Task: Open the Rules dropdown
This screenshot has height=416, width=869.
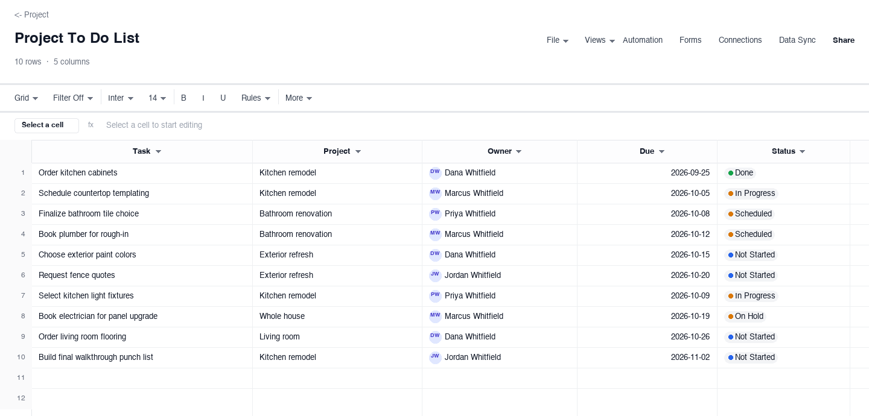Action: (x=256, y=98)
